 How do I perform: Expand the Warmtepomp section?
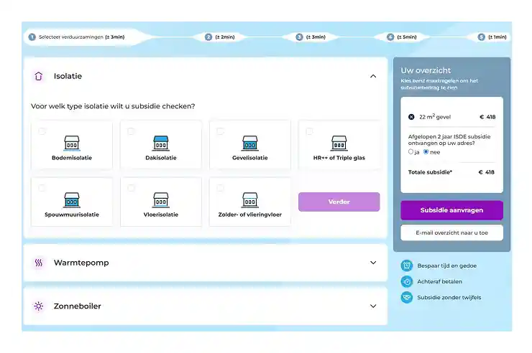(x=372, y=263)
